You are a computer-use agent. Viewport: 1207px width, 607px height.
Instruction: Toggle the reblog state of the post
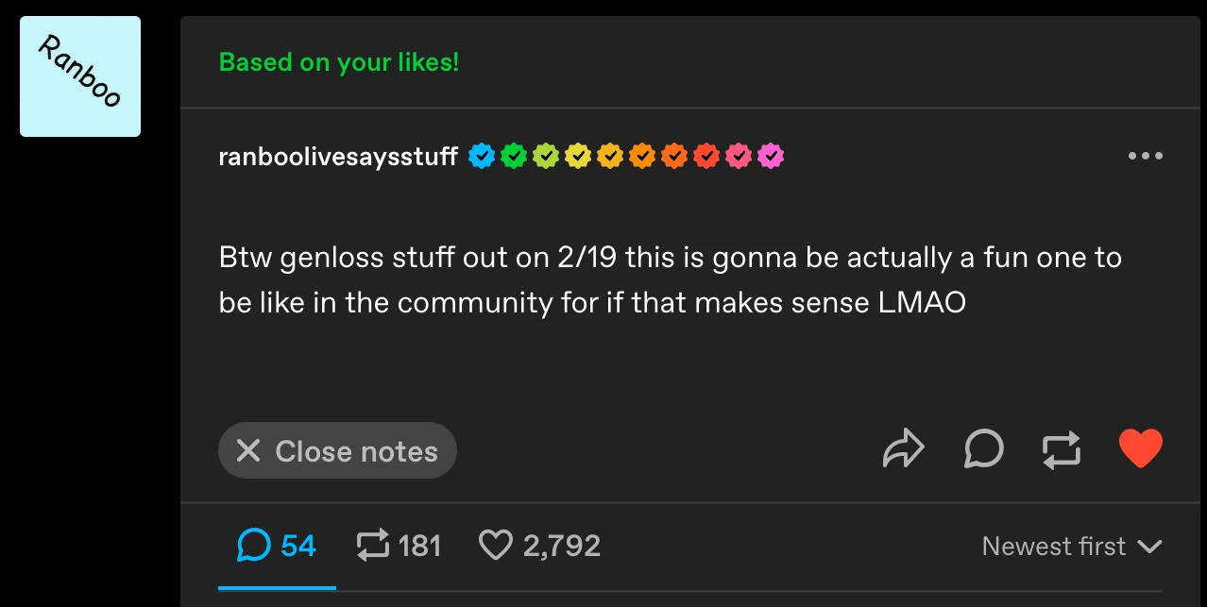(x=1062, y=449)
